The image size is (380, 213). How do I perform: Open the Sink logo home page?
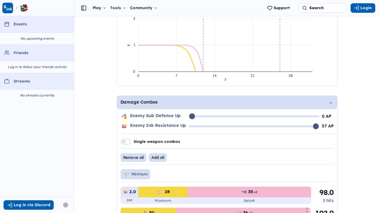(x=8, y=8)
